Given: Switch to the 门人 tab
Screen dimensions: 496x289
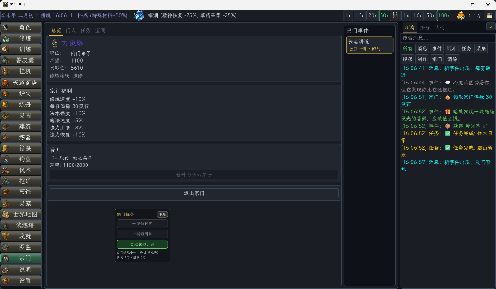Looking at the screenshot, I should pos(71,30).
